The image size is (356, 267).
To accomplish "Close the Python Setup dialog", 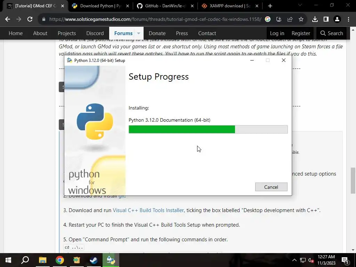I will [284, 60].
